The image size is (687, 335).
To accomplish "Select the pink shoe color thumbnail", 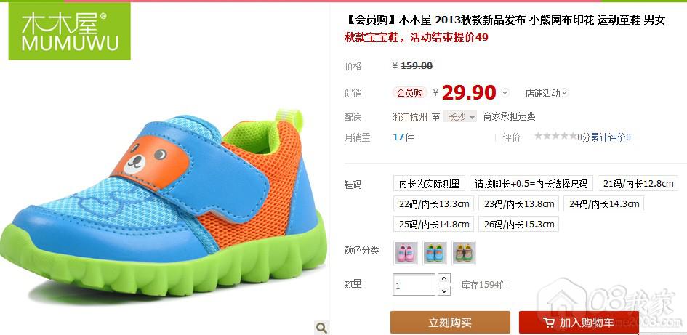I will click(405, 253).
